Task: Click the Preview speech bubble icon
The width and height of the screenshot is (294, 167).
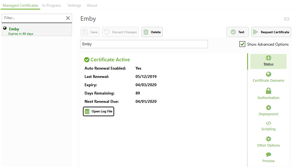Action: [268, 155]
